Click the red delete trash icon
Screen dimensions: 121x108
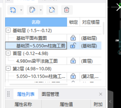67,10
